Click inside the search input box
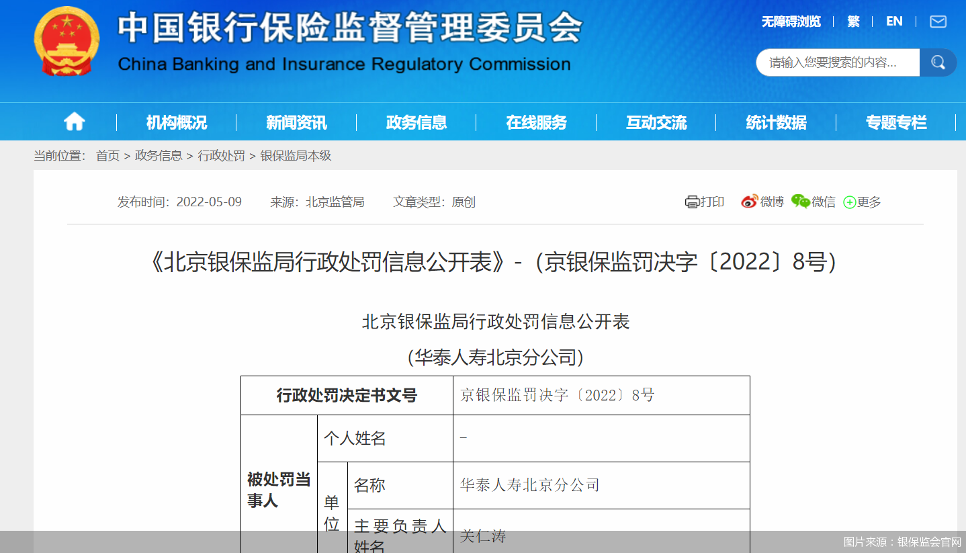Screen dimensions: 966x553 pyautogui.click(x=833, y=62)
